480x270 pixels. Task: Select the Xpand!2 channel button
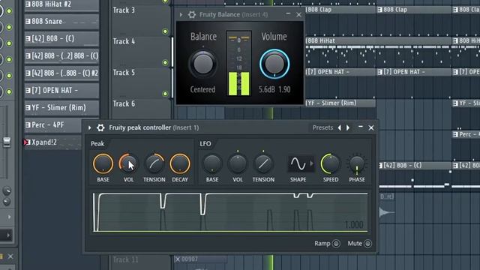tap(52, 142)
